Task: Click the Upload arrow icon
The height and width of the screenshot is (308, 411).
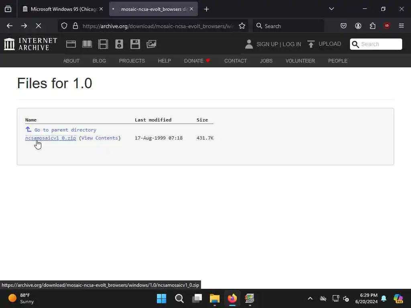Action: (x=311, y=44)
